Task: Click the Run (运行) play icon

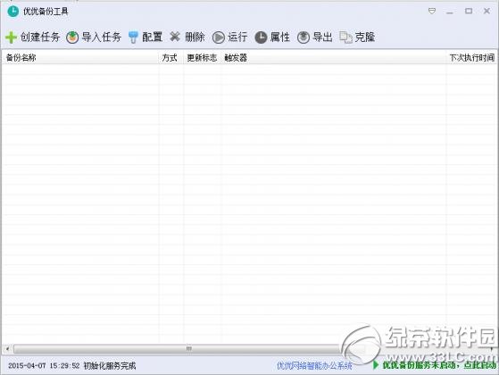Action: click(x=219, y=37)
